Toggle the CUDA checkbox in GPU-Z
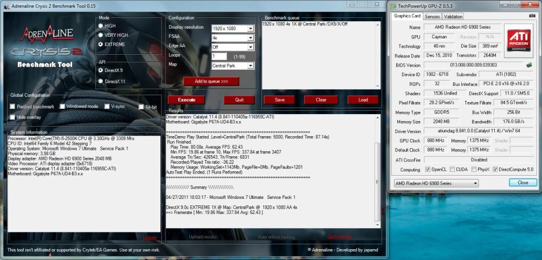Viewport: 542px width, 260px height. pos(453,169)
